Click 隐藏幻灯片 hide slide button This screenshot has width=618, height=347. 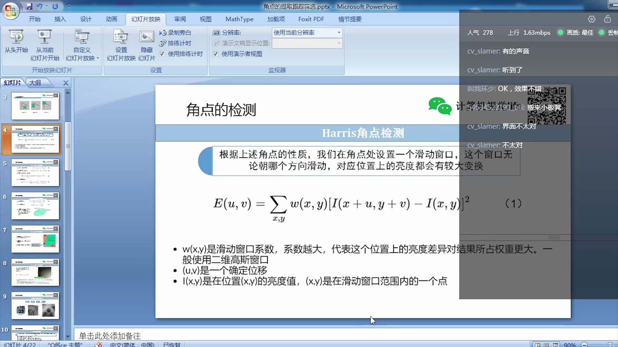(147, 45)
